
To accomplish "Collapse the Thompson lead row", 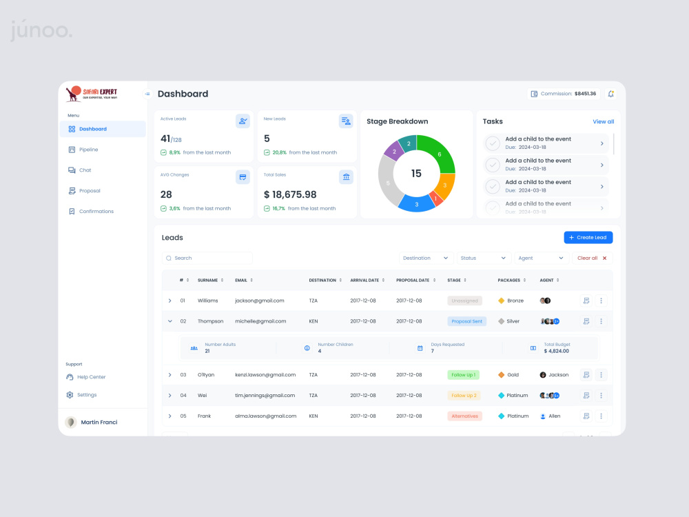I will (x=169, y=321).
